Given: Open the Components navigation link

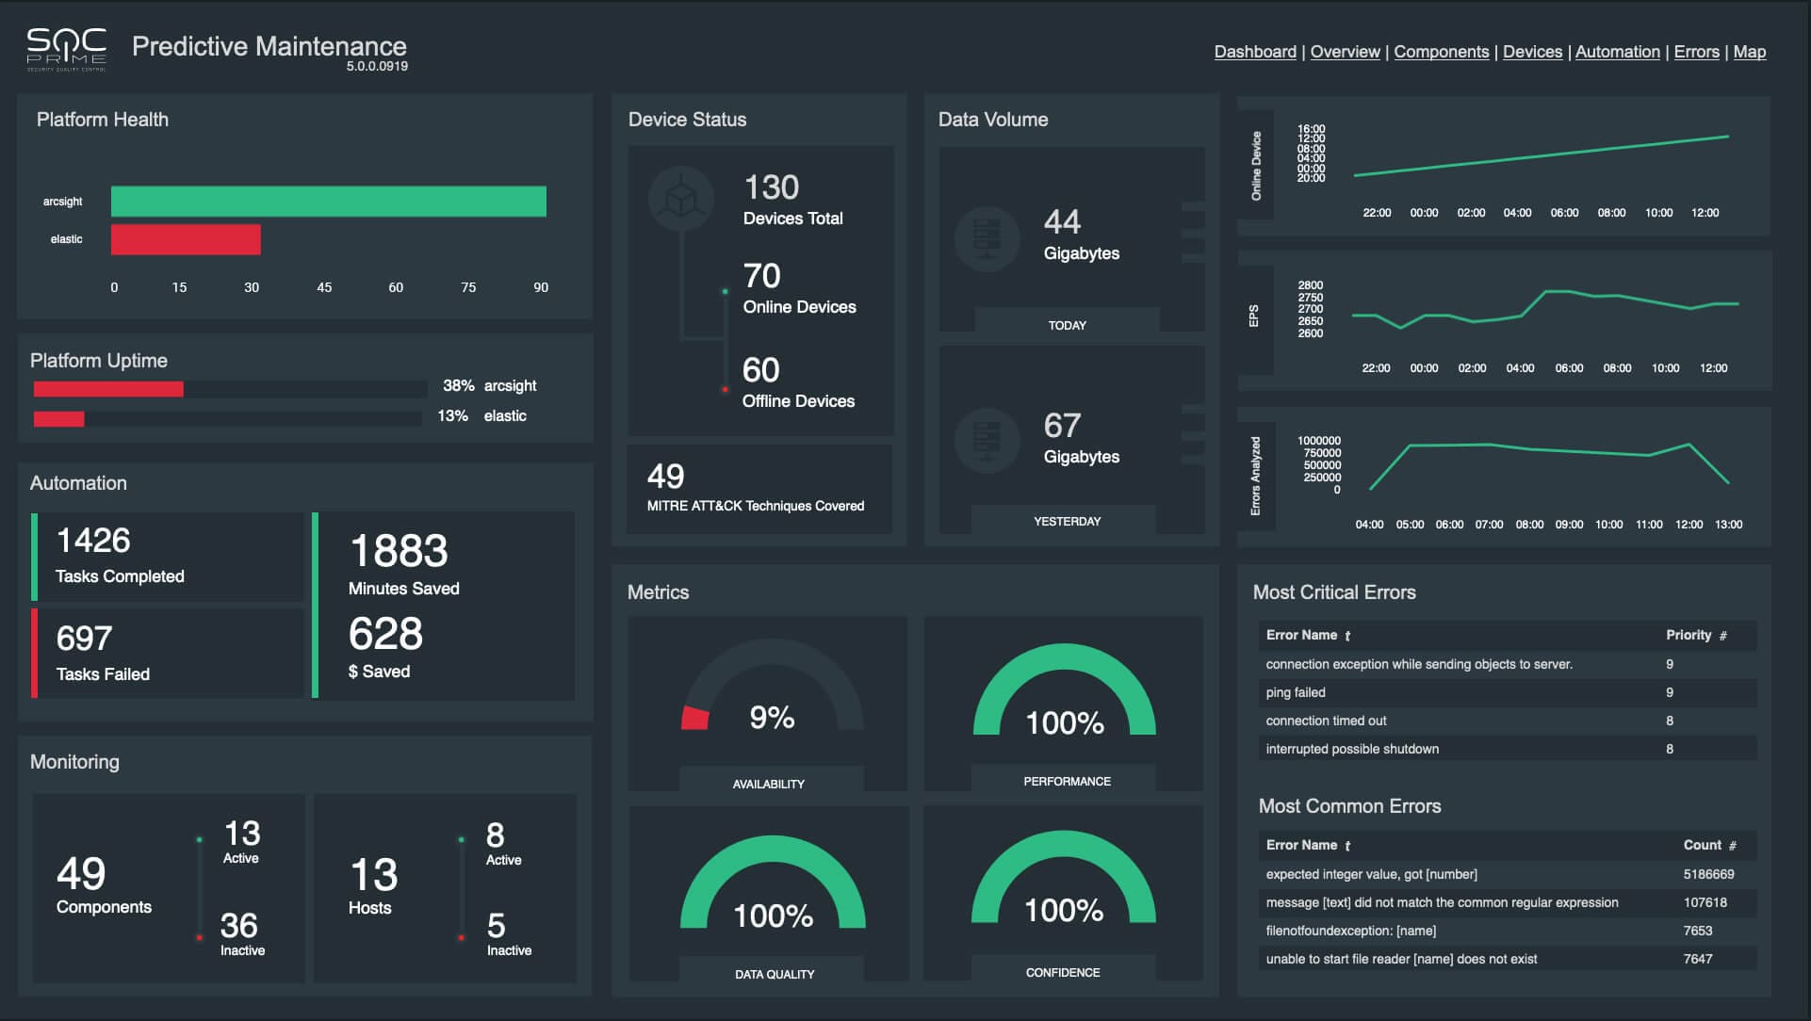Looking at the screenshot, I should coord(1441,52).
